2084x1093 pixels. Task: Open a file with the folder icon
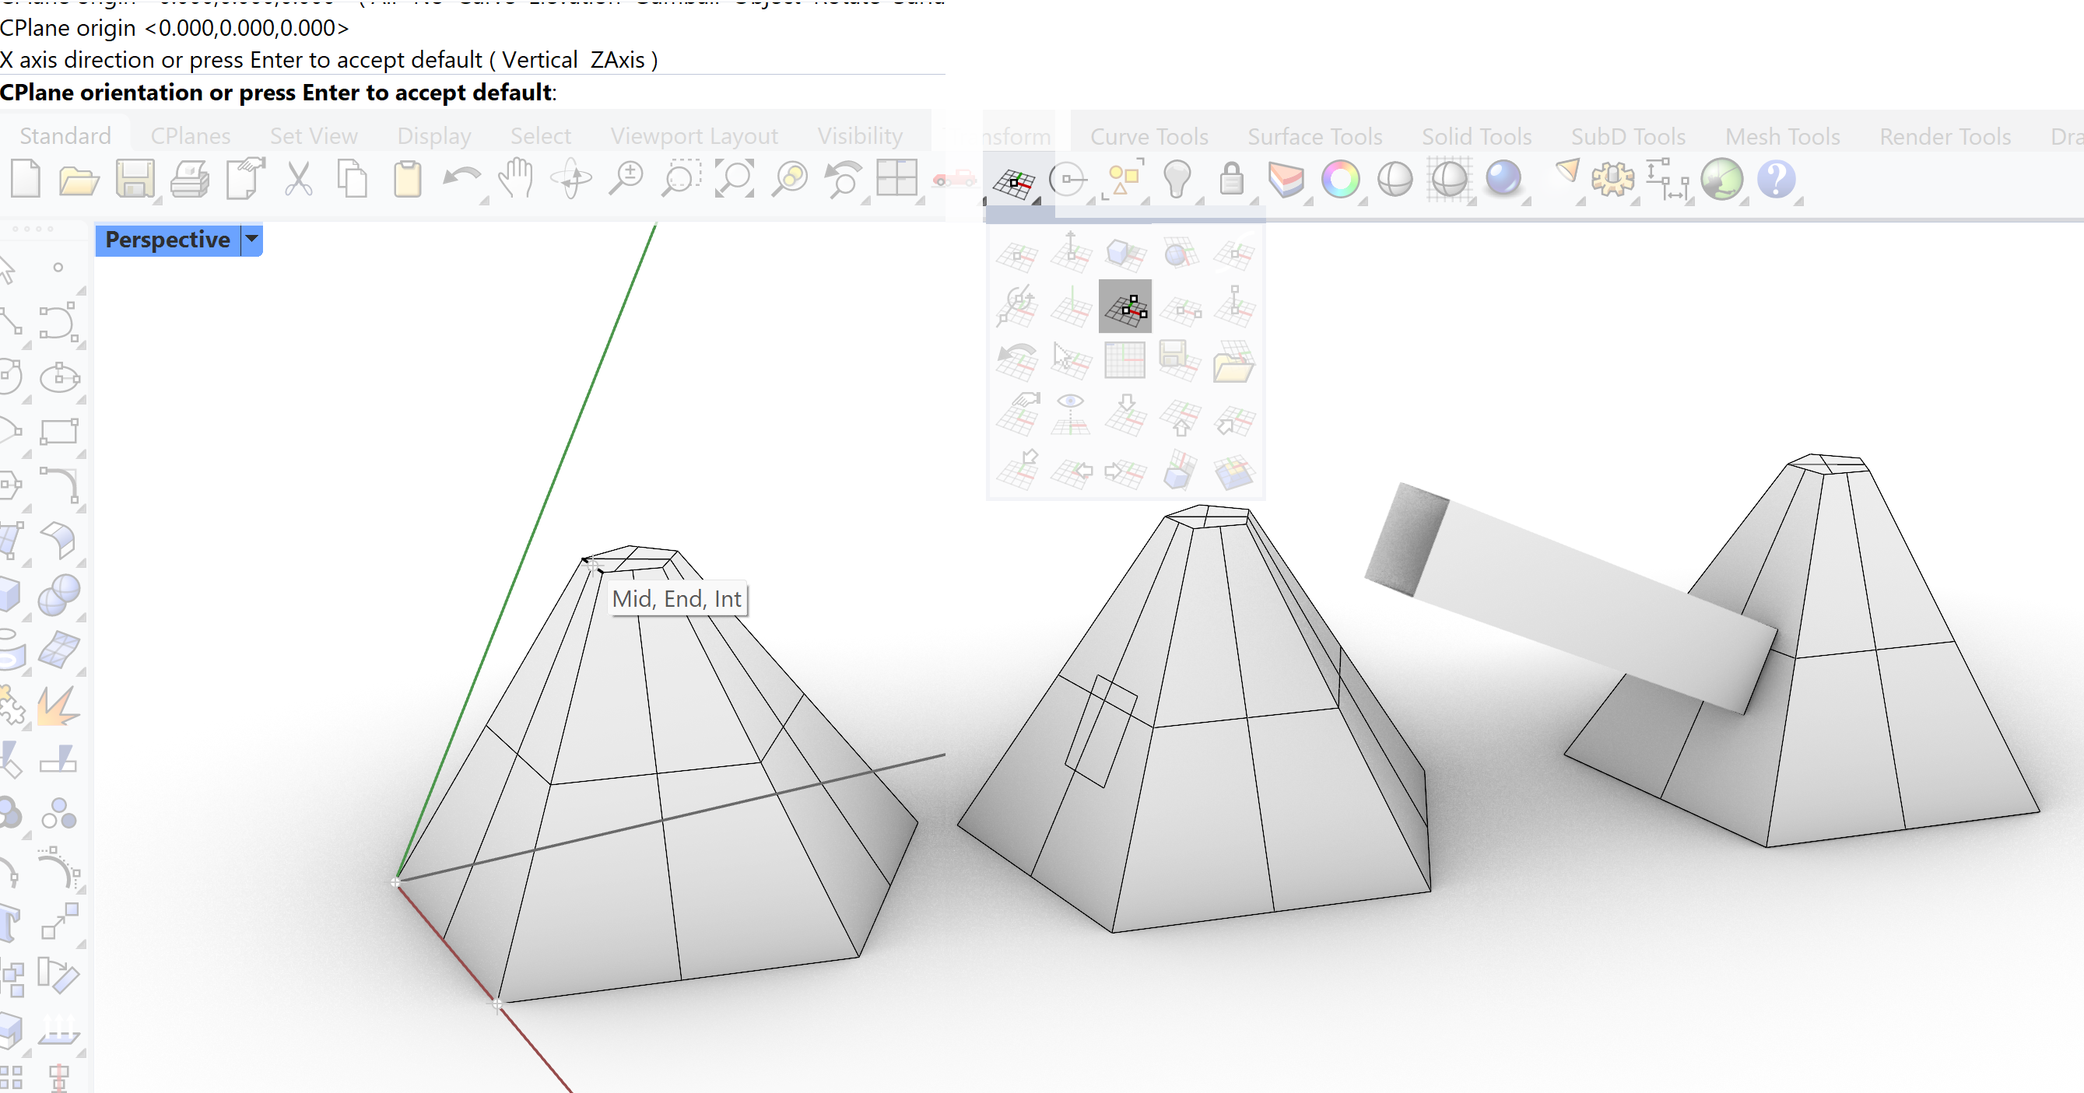tap(79, 180)
